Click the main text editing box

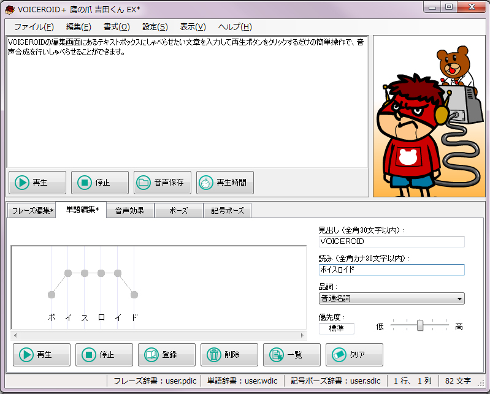tap(187, 102)
